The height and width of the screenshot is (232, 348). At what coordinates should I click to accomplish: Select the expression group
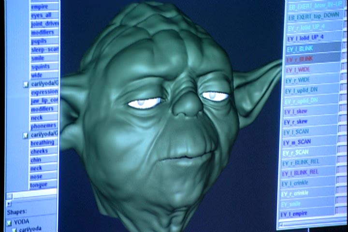44,92
